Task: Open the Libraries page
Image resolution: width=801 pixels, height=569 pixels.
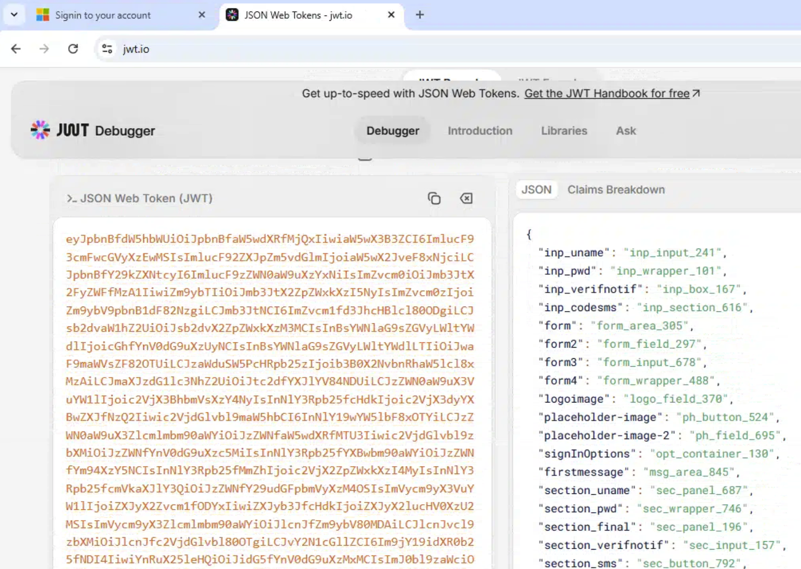Action: click(x=564, y=131)
